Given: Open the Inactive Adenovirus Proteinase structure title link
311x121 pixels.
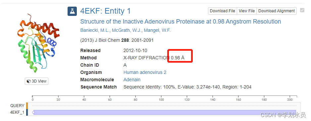Looking at the screenshot, I should (x=181, y=22).
